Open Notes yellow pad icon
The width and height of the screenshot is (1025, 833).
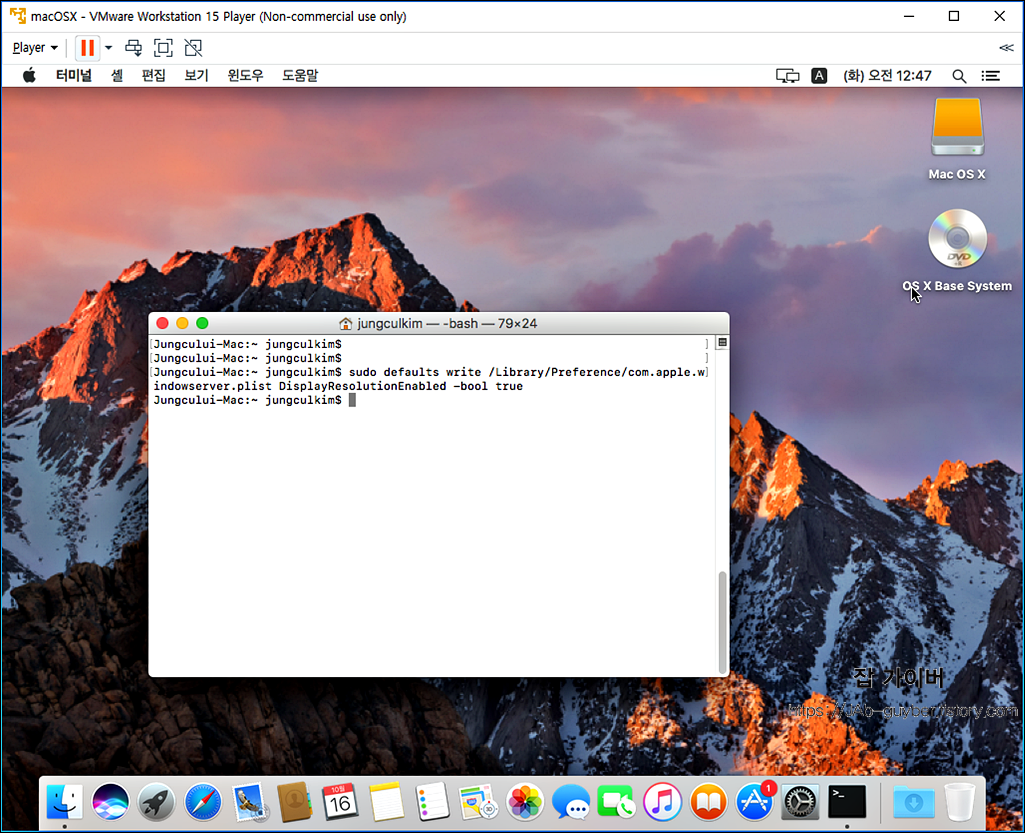[x=386, y=802]
